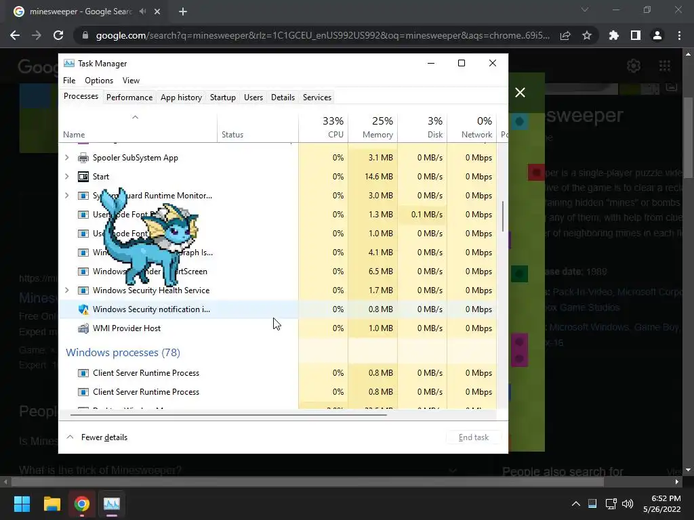Open a new Chrome tab

pos(183,12)
